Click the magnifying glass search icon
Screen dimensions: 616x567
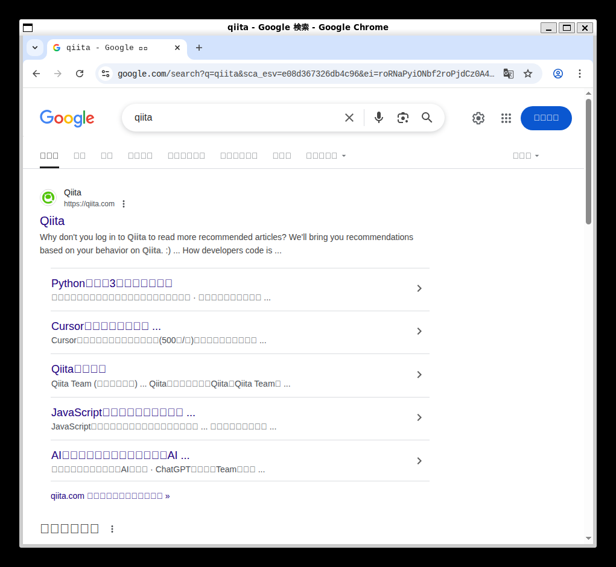[427, 118]
